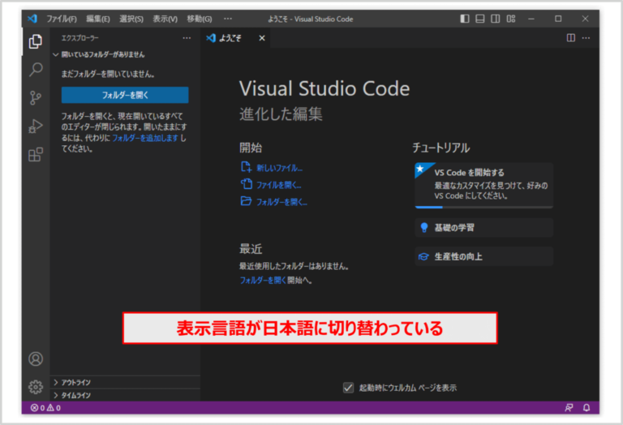Click the errors and warnings status indicator
623x425 pixels.
(x=45, y=407)
